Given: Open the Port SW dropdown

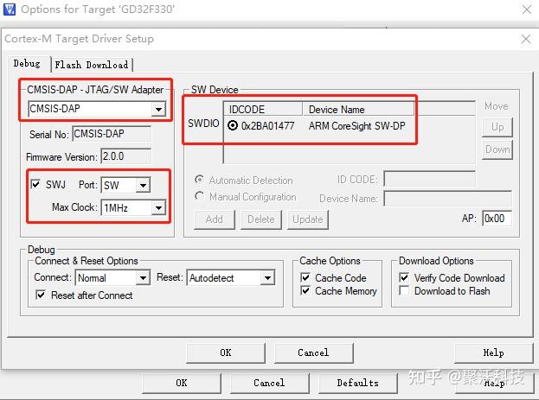Looking at the screenshot, I should coord(143,186).
